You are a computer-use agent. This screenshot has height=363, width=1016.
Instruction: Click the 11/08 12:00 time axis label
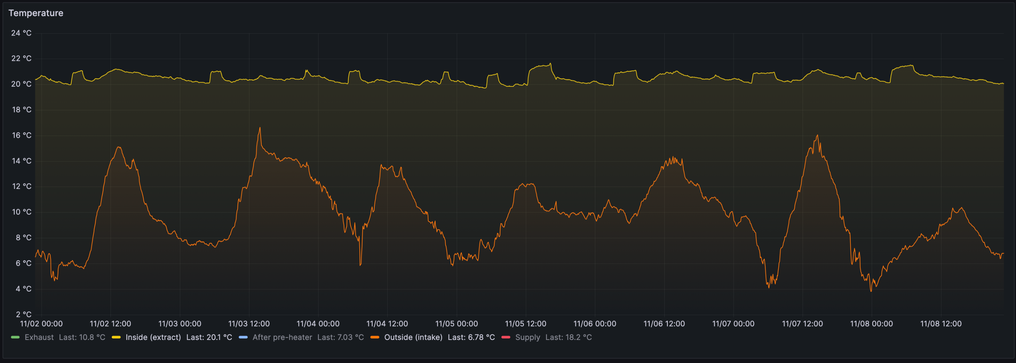click(x=941, y=324)
